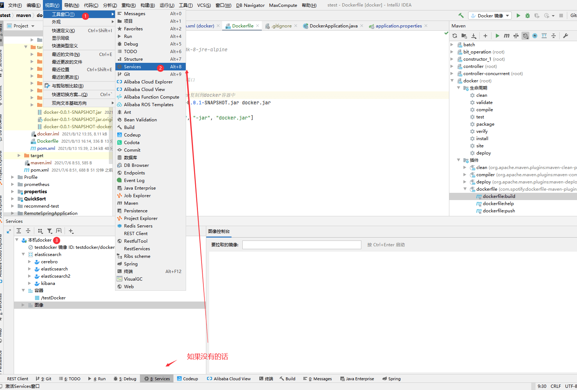Open the 9: Git tool window button
Viewport: 577px width, 390px height.
point(44,379)
